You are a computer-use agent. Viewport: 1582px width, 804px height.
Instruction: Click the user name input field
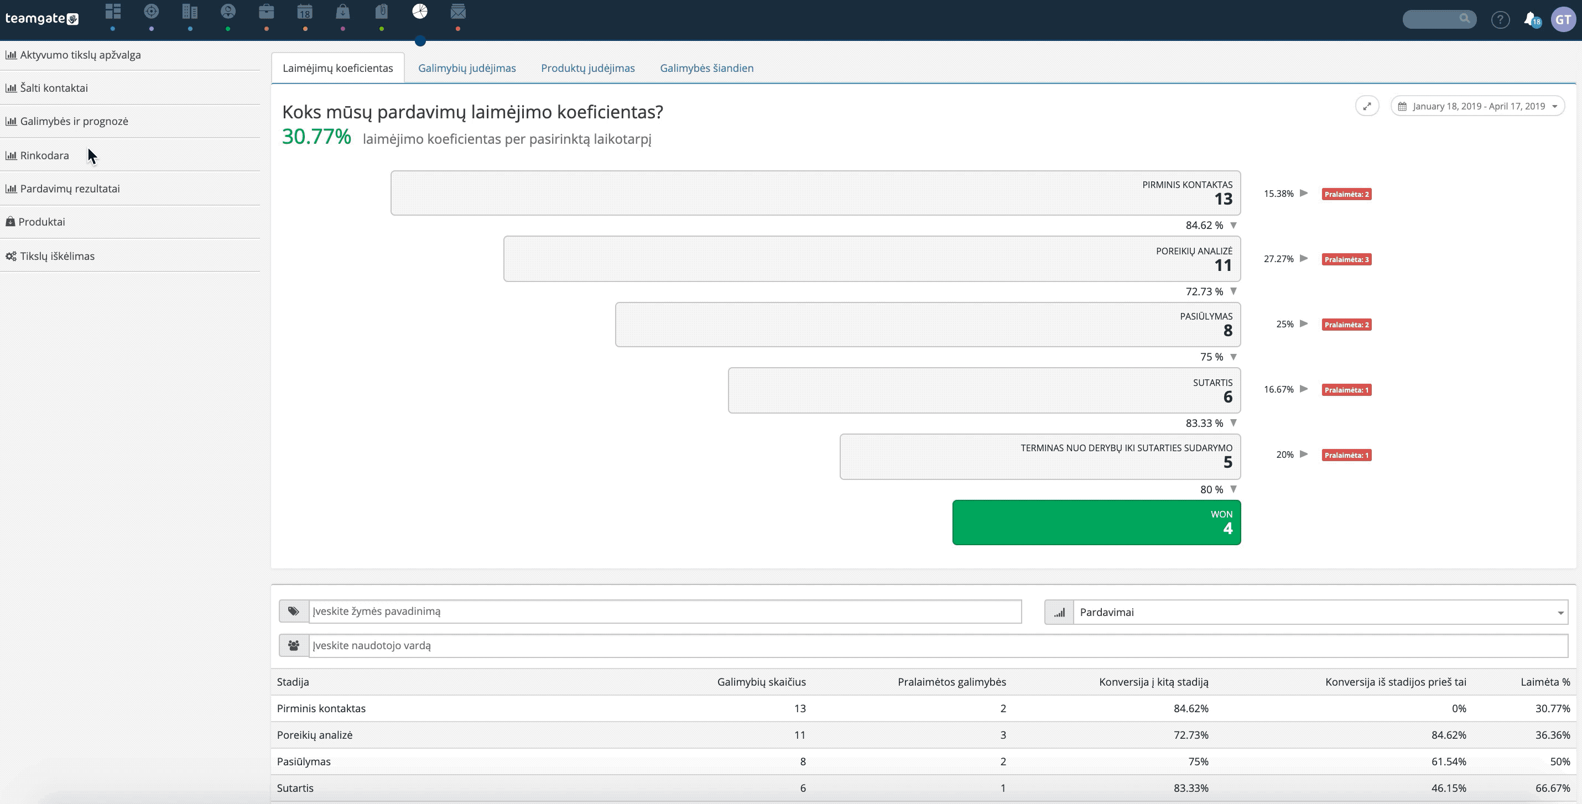click(x=938, y=646)
